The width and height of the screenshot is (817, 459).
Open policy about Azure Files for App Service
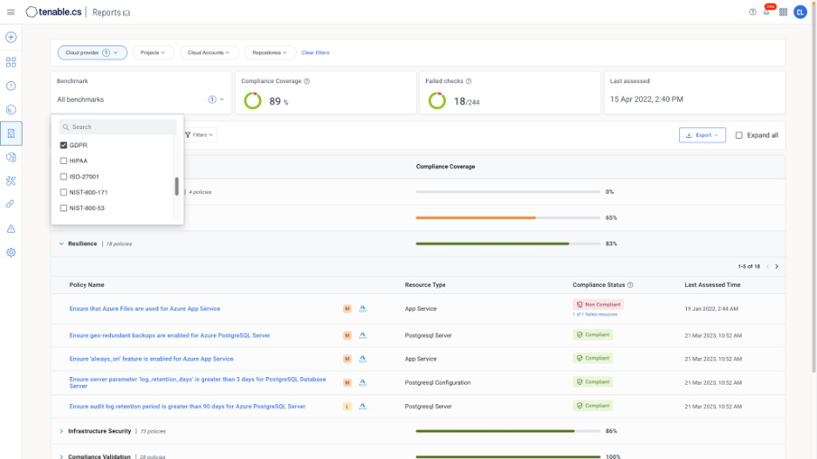click(x=145, y=309)
